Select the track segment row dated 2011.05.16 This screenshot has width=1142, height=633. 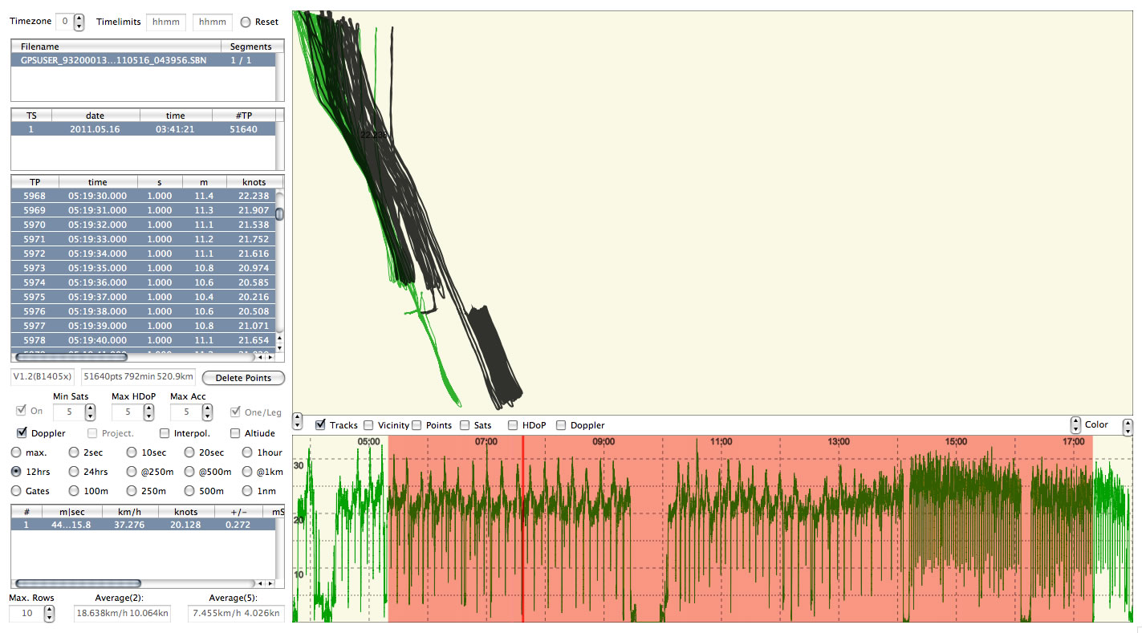pos(143,129)
